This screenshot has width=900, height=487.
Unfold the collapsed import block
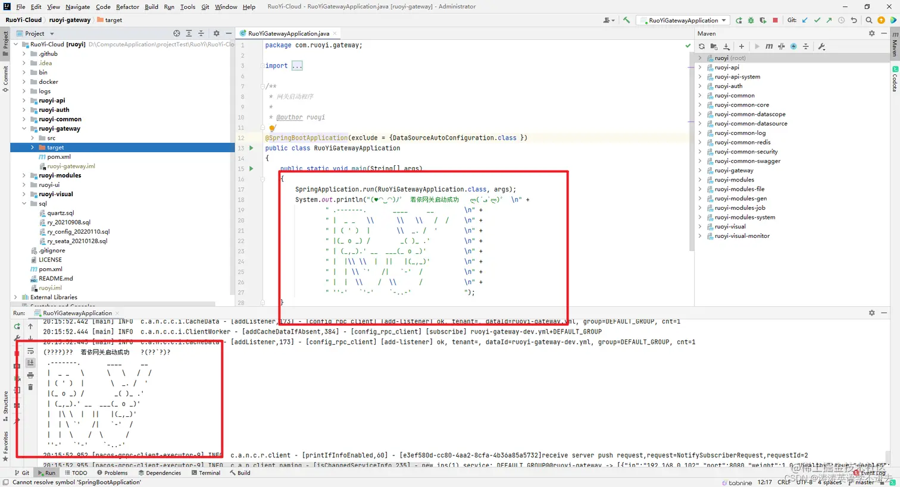297,65
